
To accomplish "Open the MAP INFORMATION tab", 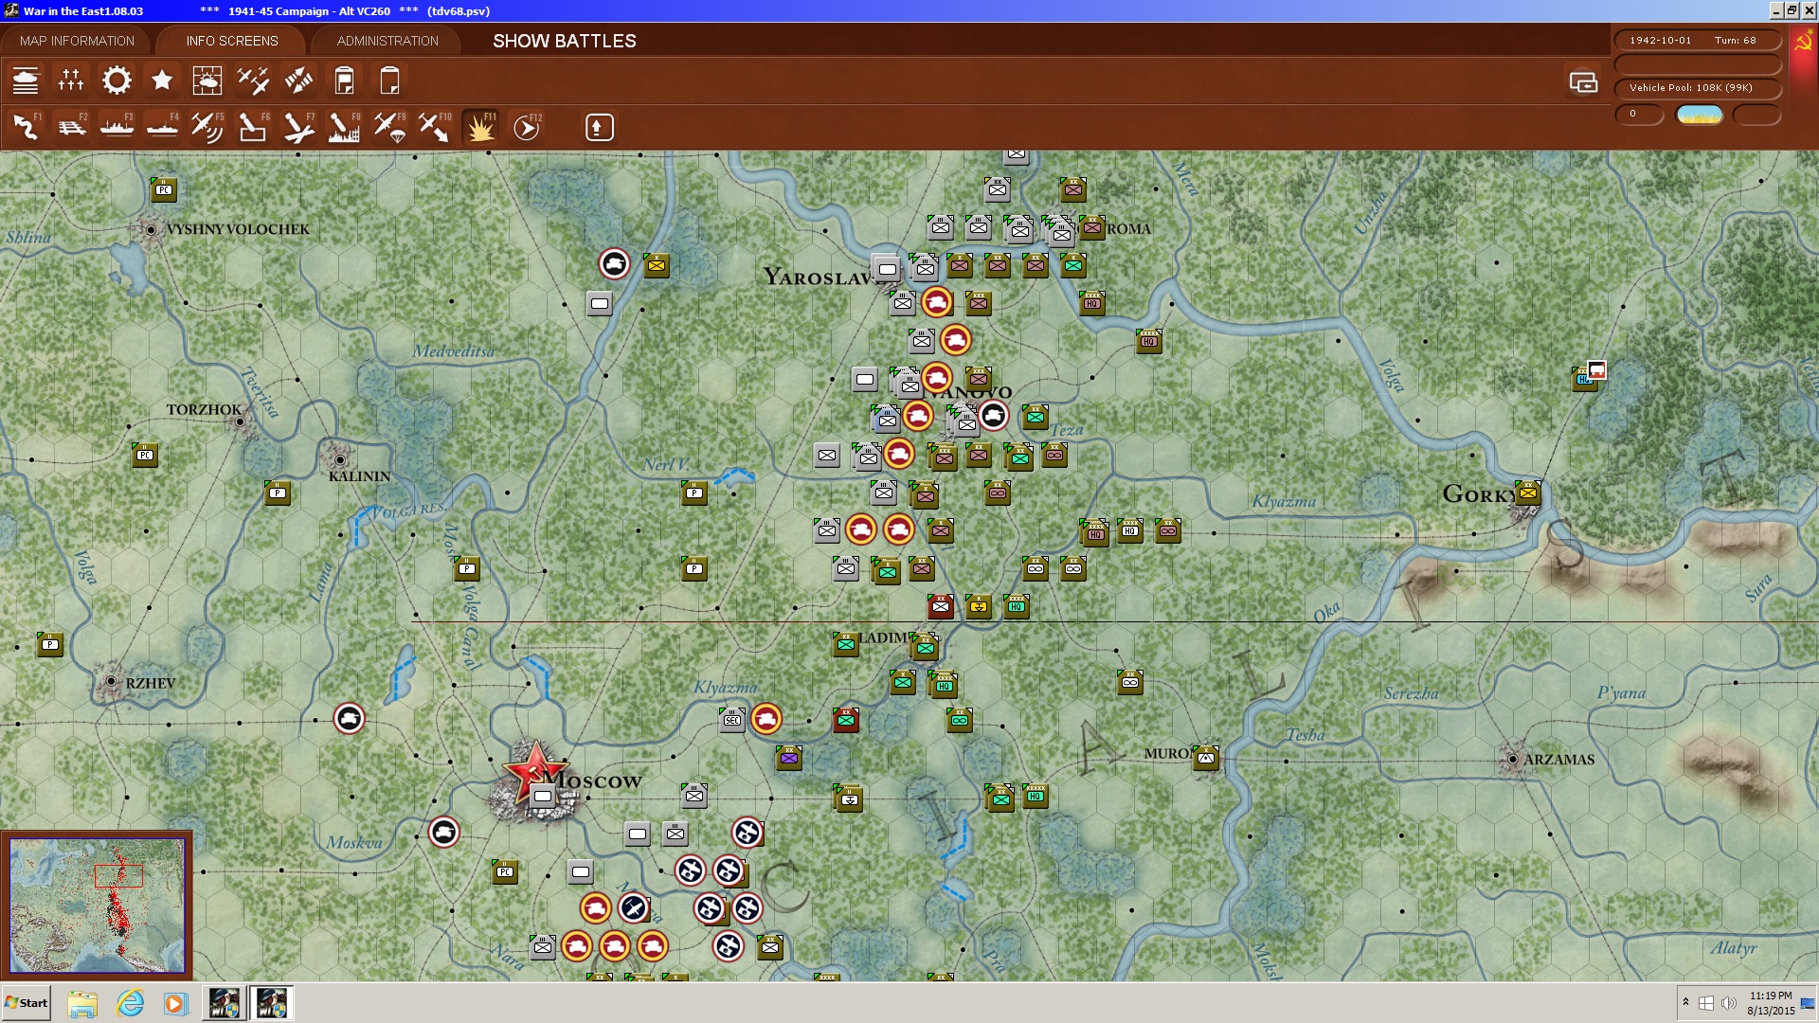I will point(77,41).
